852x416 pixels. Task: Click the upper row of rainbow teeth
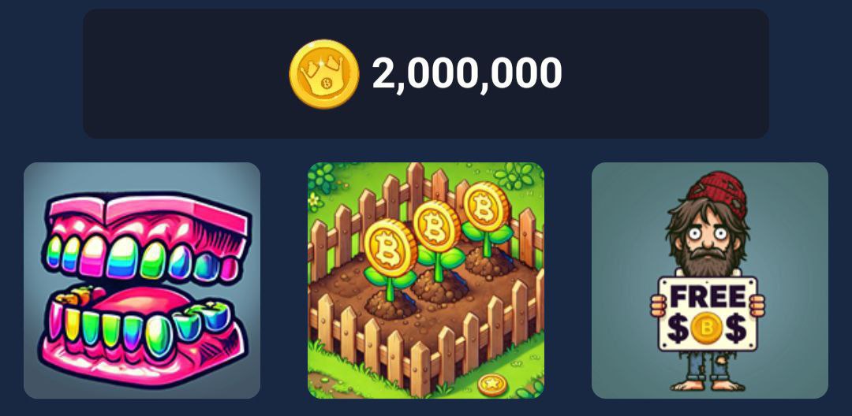(x=142, y=257)
